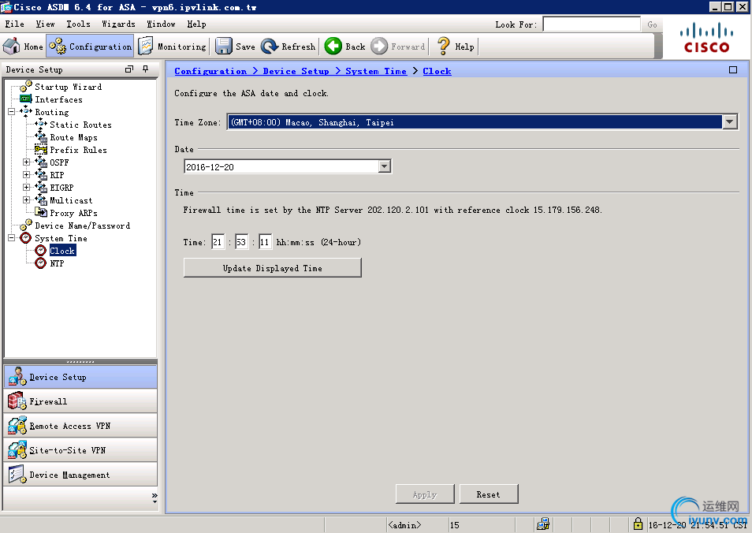752x533 pixels.
Task: Select Static Routes tree item
Action: click(80, 125)
